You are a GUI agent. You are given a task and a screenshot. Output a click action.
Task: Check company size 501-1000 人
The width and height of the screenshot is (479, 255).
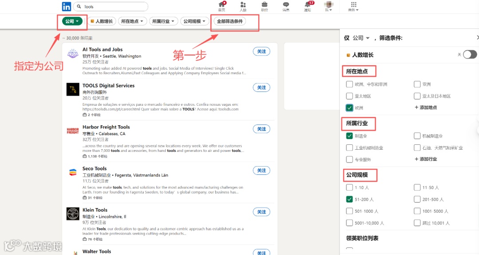pyautogui.click(x=349, y=211)
